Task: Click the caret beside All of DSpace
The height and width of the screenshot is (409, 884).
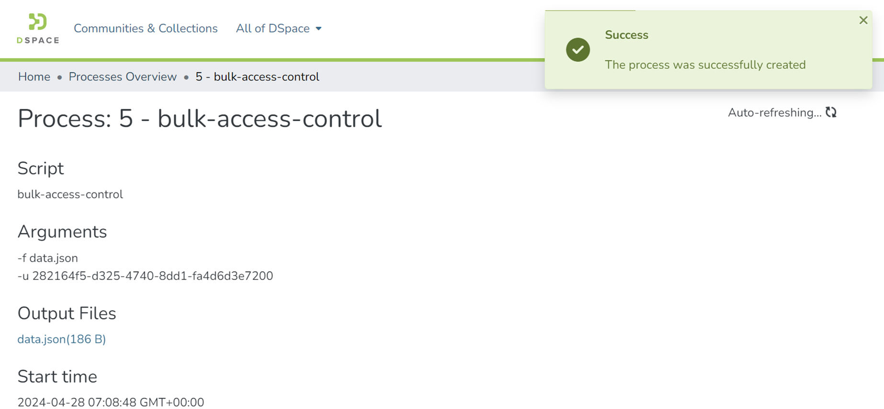Action: pyautogui.click(x=318, y=29)
